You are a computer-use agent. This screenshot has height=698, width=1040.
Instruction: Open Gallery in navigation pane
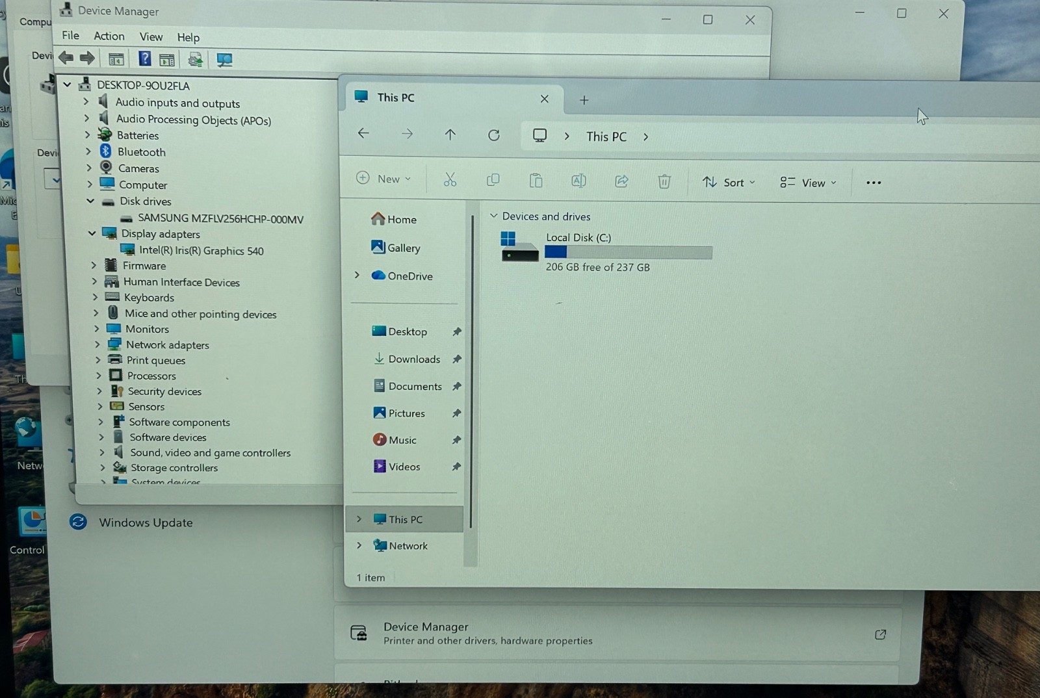click(x=396, y=248)
